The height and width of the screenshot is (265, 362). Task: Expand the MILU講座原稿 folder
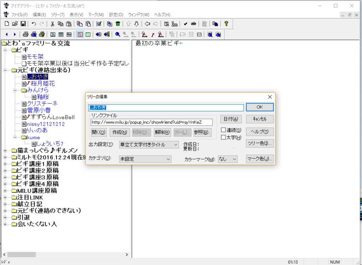tap(5, 191)
